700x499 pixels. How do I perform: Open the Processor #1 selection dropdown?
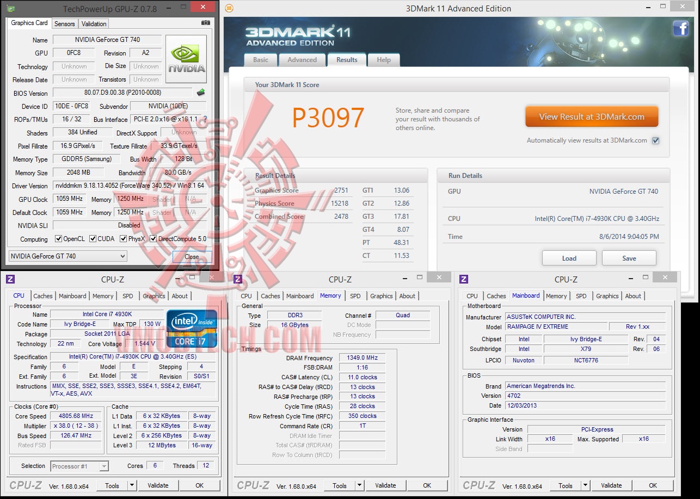79,466
